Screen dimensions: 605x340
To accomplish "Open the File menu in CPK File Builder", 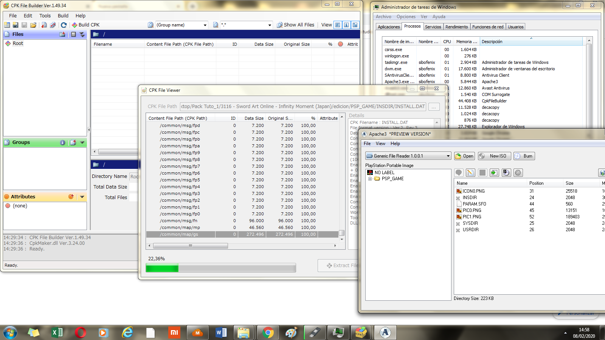I will click(x=13, y=16).
